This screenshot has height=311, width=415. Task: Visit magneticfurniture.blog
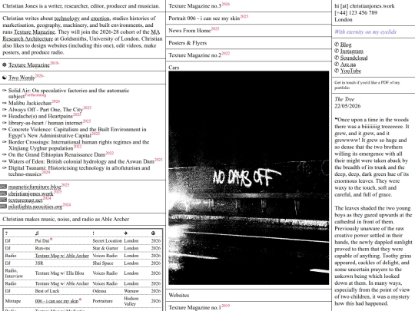pos(35,187)
